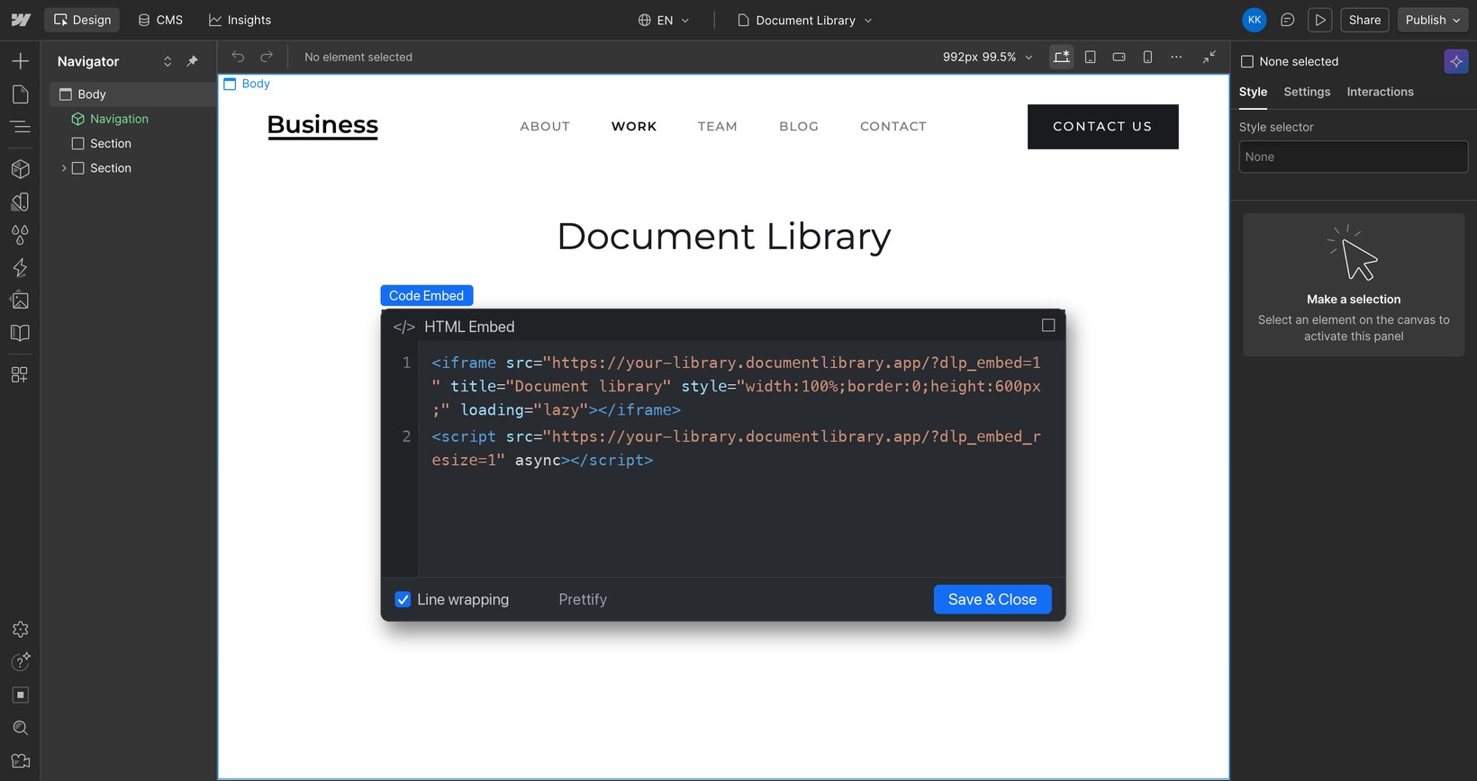Switch to the Interactions tab
The image size is (1477, 781).
pos(1380,92)
